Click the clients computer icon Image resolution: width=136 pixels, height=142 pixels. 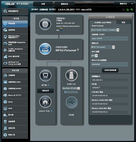[x=46, y=75]
